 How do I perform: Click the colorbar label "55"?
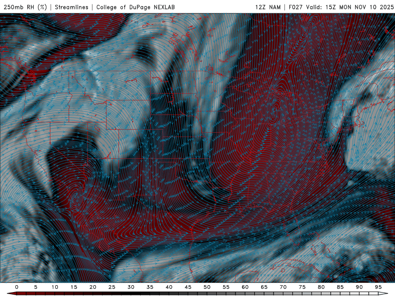[226, 287]
